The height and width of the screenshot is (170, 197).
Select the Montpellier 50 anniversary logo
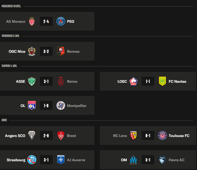[x=61, y=105]
